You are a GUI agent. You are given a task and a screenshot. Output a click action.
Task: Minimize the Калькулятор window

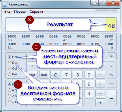(x=95, y=3)
